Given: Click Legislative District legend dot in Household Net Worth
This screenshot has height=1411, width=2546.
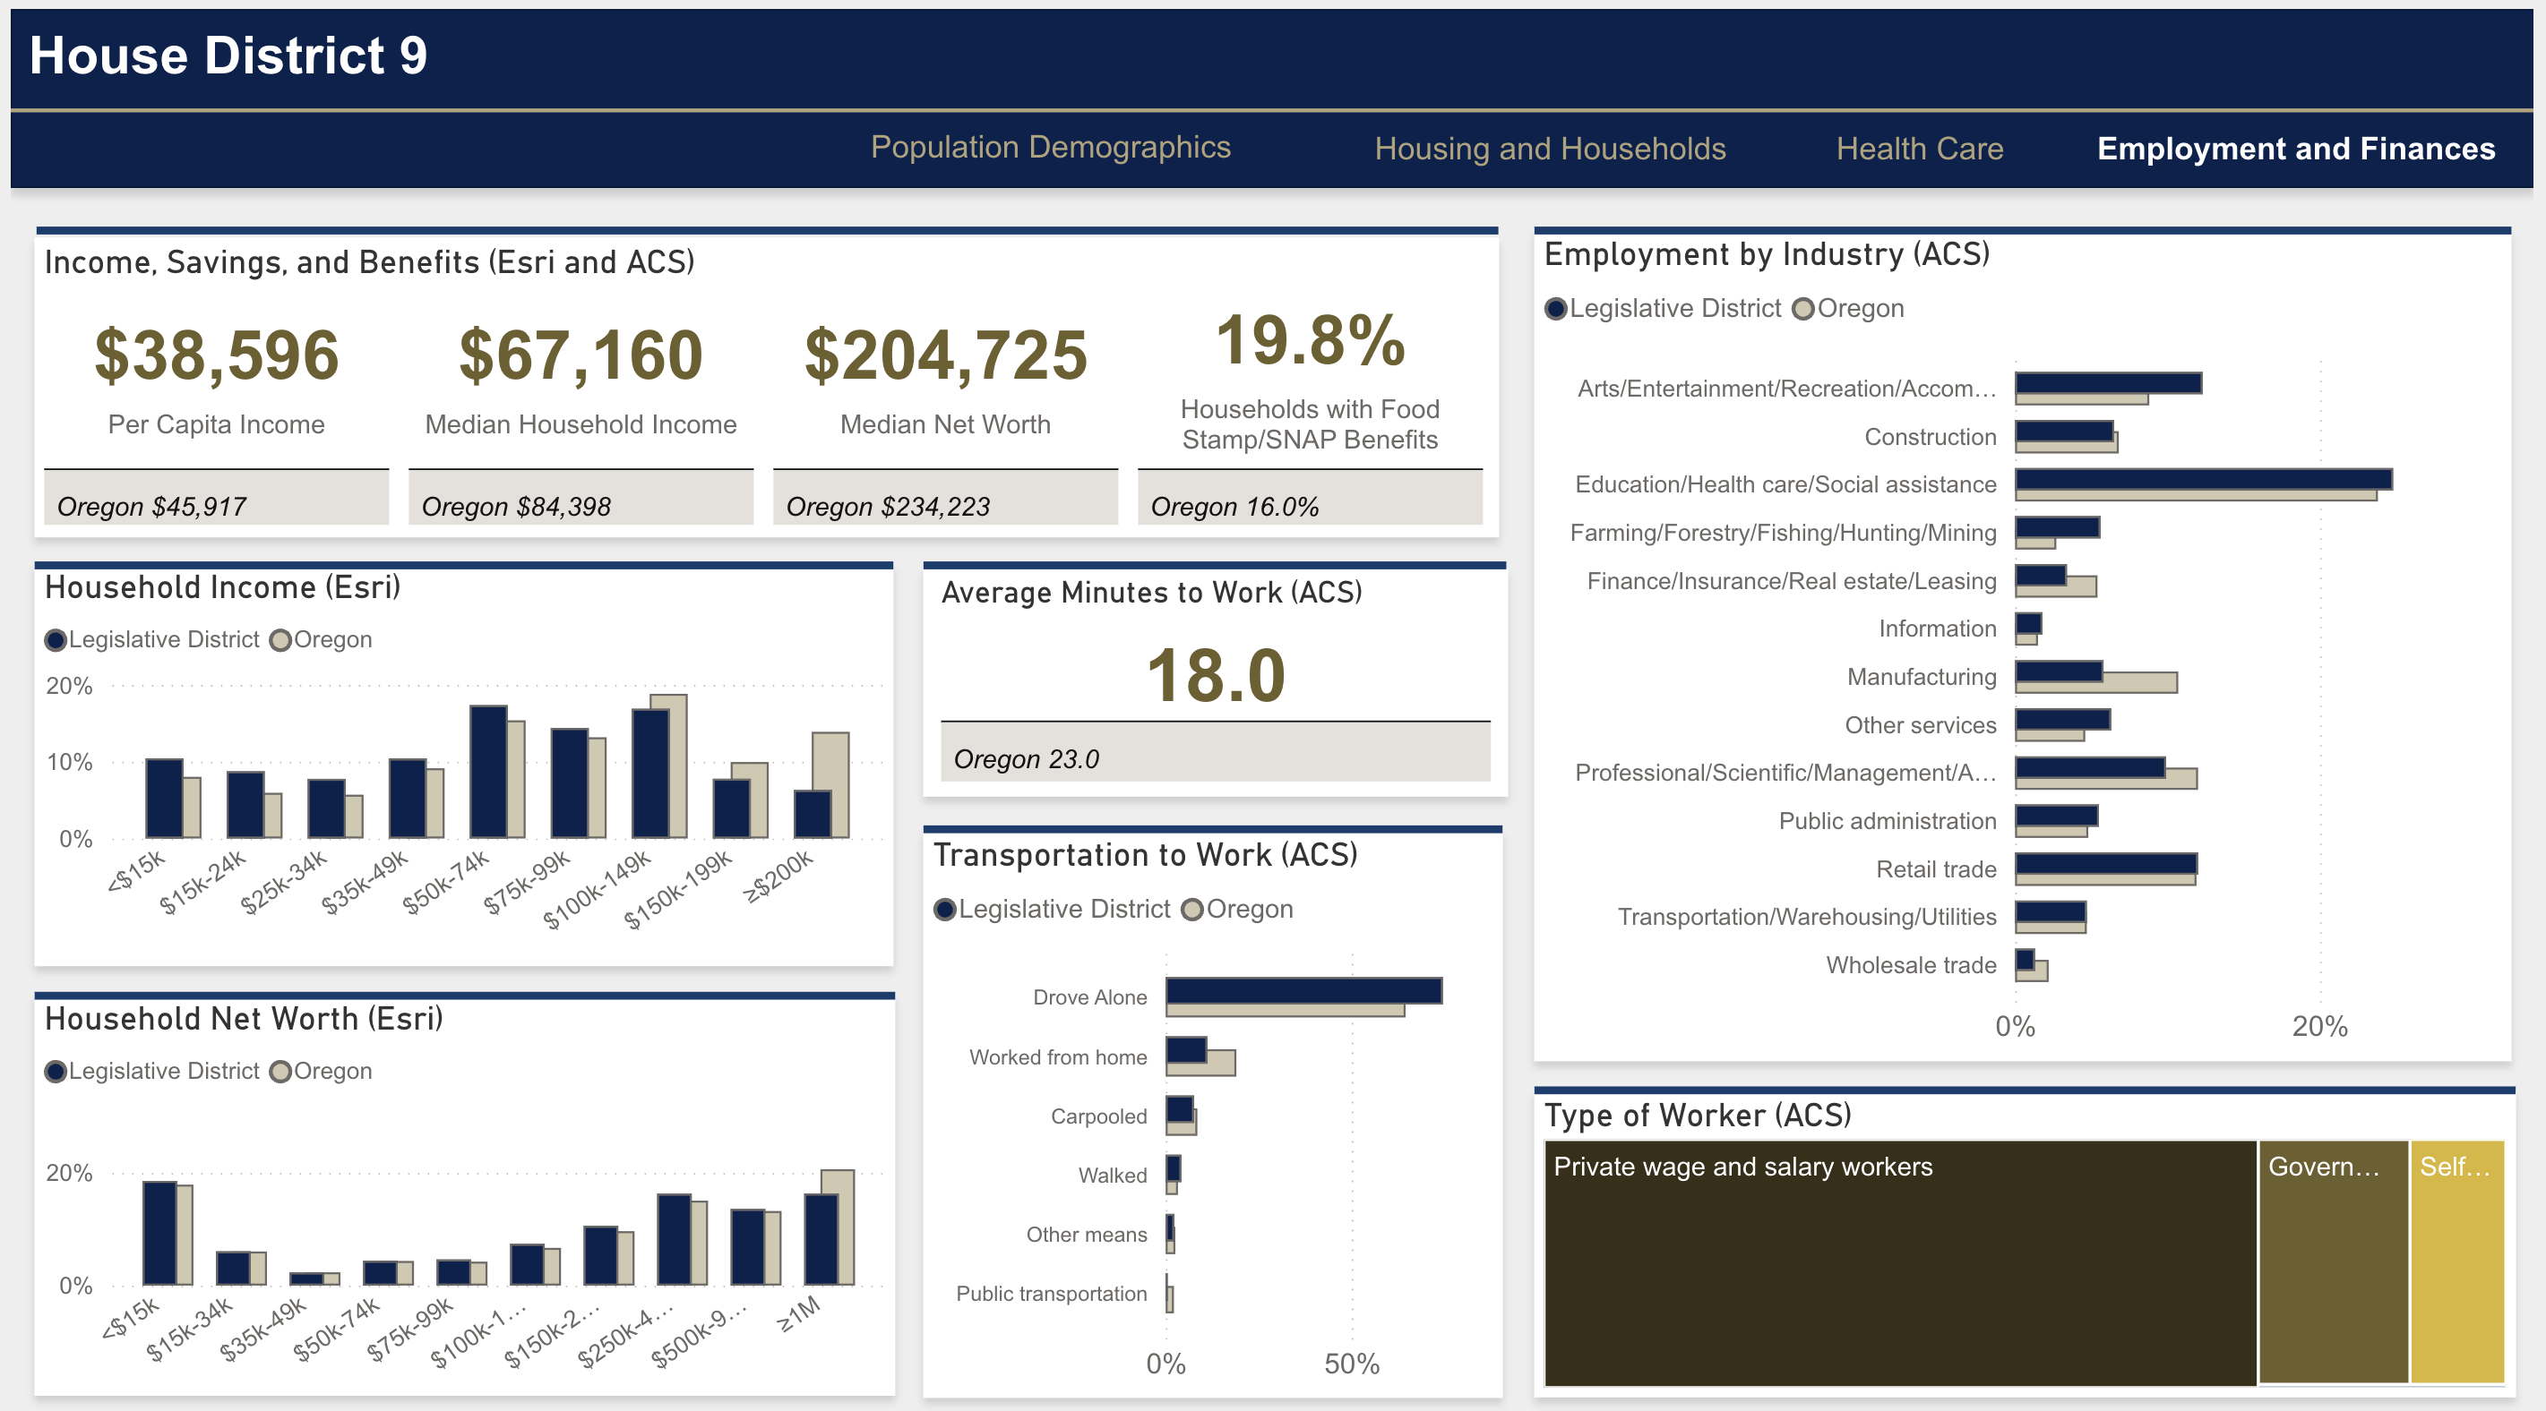Looking at the screenshot, I should 56,1072.
